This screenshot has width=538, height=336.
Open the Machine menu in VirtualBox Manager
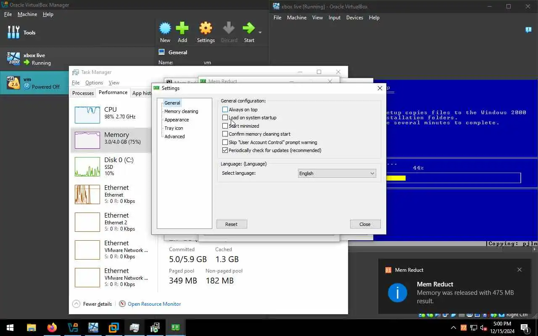pyautogui.click(x=27, y=14)
